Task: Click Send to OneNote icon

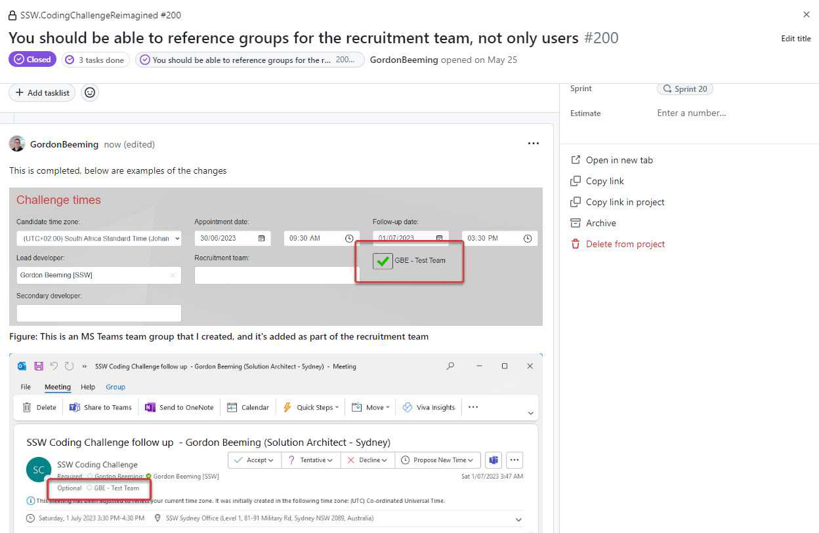Action: click(150, 407)
